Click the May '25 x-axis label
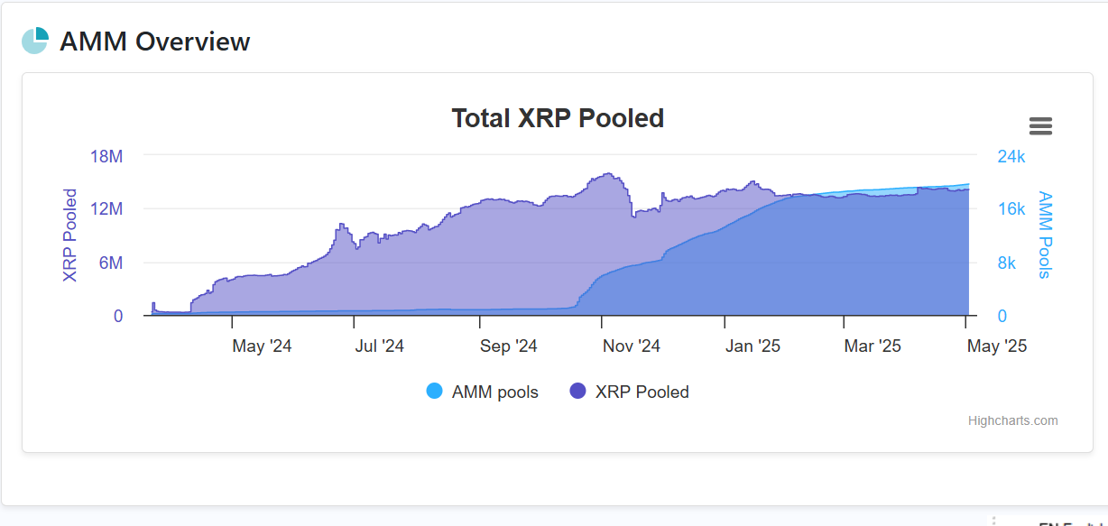Screen dimensions: 1108x526 [996, 346]
